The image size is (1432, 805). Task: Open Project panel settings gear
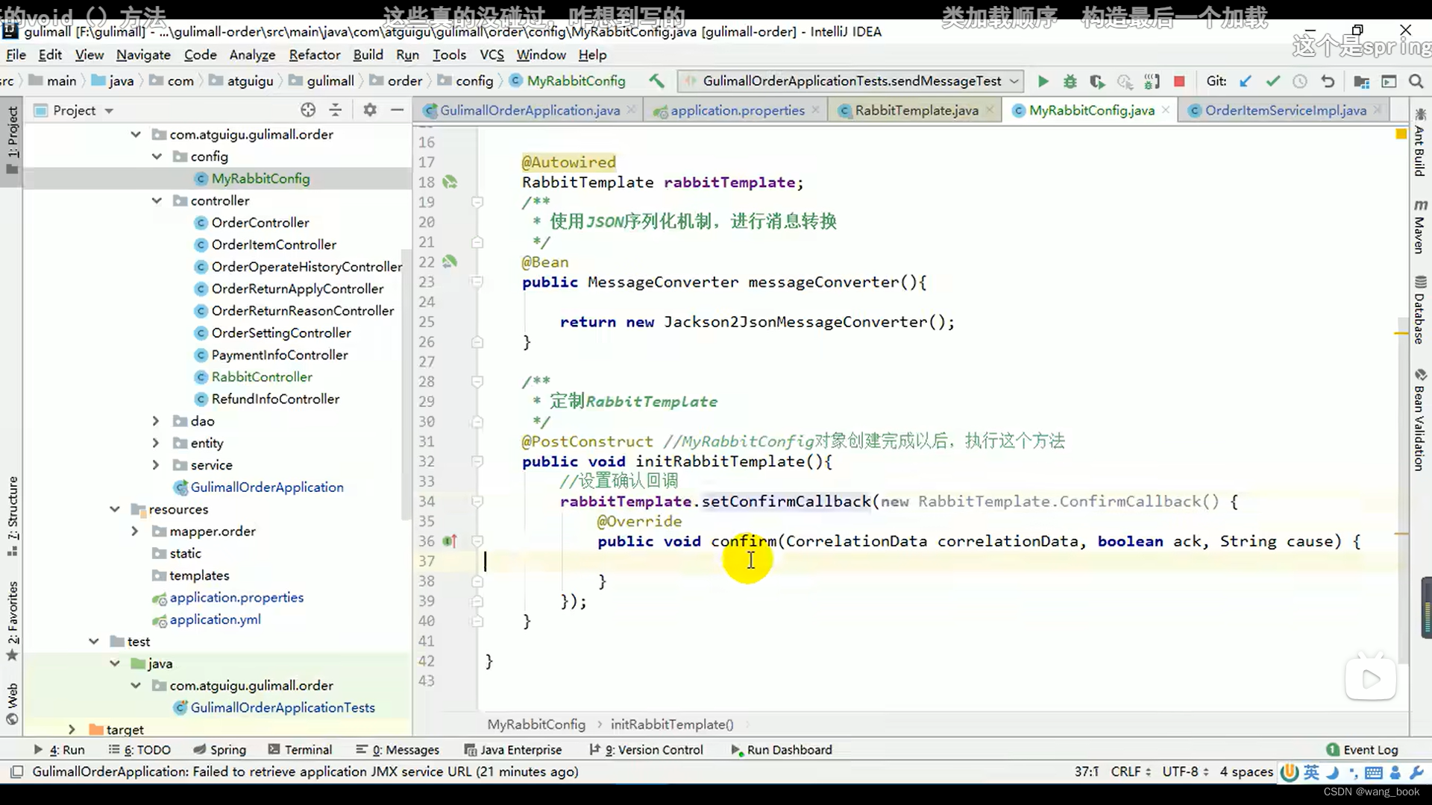click(369, 110)
